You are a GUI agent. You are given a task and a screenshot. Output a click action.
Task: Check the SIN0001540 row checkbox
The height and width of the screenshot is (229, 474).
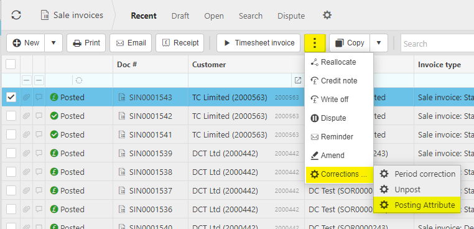[x=11, y=227]
